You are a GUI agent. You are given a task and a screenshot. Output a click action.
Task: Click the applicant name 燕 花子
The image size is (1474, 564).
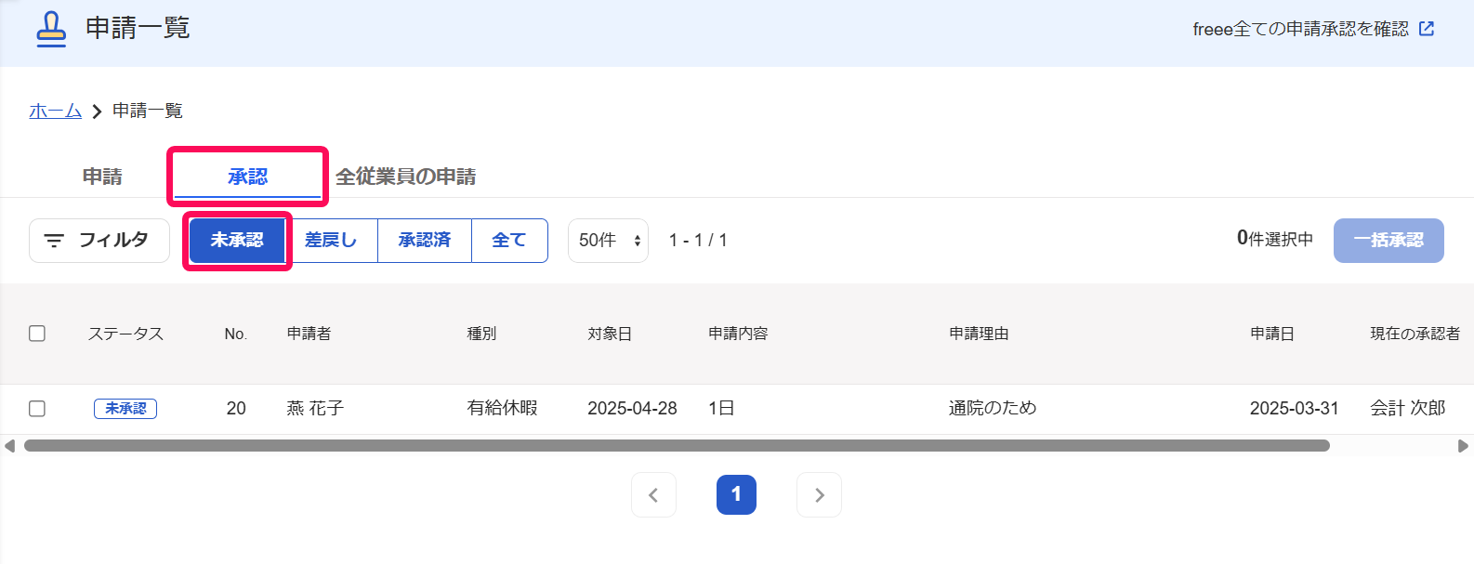coord(315,409)
